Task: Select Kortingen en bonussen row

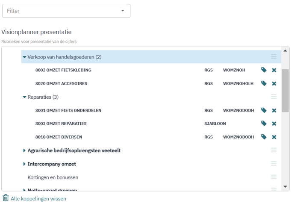Action: tap(53, 177)
